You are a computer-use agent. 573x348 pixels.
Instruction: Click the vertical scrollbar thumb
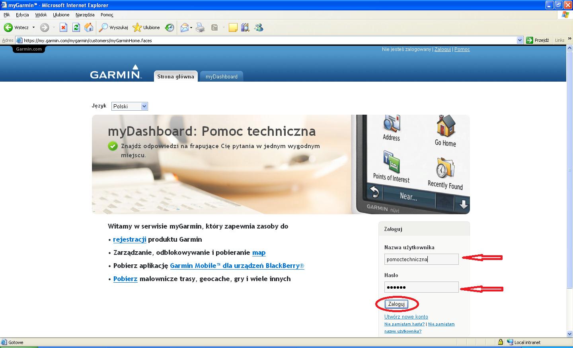click(569, 170)
